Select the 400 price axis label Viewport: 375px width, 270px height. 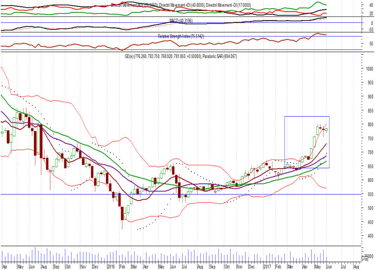pos(370,236)
